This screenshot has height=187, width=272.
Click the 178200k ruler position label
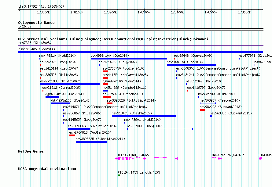tap(110, 12)
